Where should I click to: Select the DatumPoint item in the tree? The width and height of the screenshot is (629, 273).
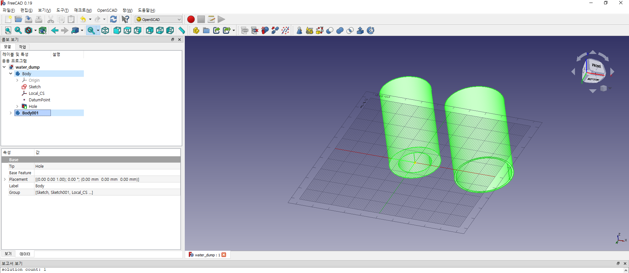coord(39,100)
